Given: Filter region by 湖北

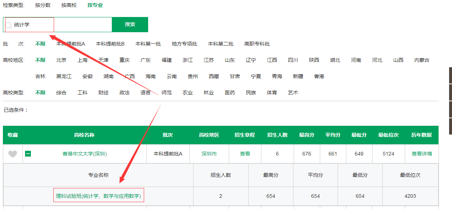Looking at the screenshot, I should [335, 60].
